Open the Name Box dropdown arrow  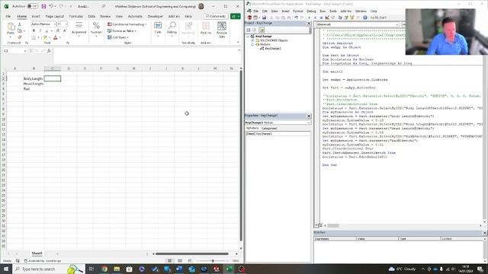(x=25, y=51)
